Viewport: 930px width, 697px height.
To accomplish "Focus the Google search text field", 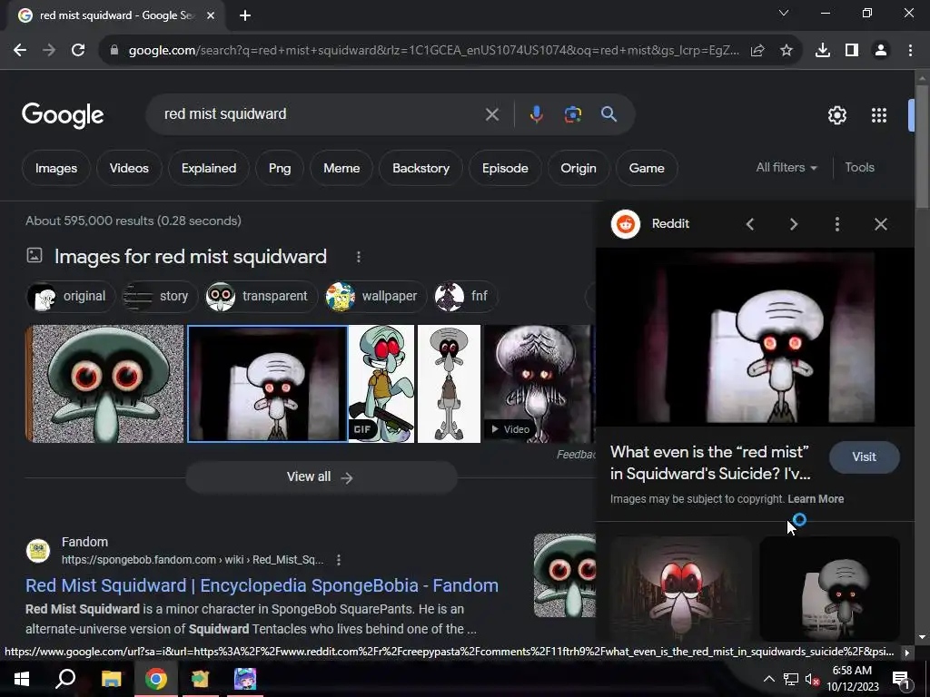I will point(321,113).
